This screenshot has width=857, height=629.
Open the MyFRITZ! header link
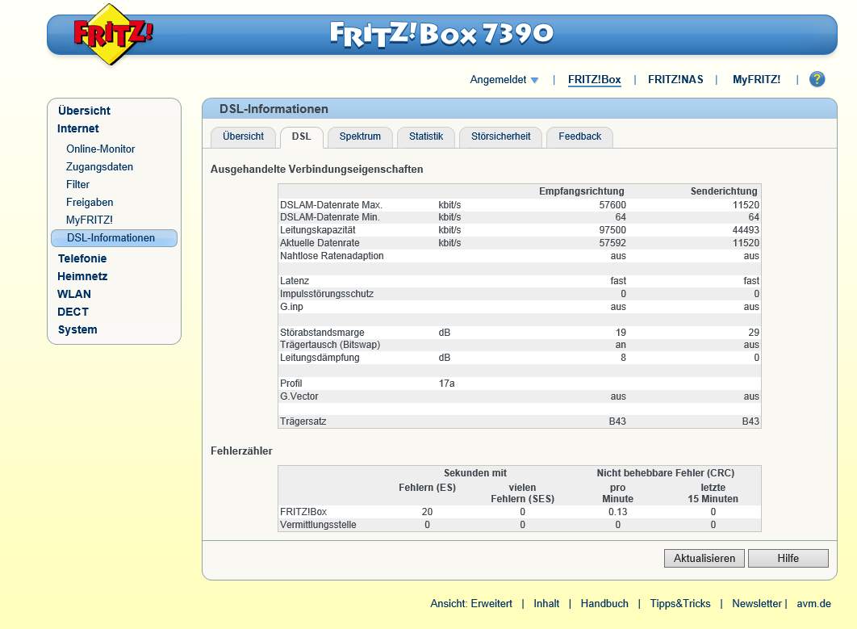(x=756, y=79)
